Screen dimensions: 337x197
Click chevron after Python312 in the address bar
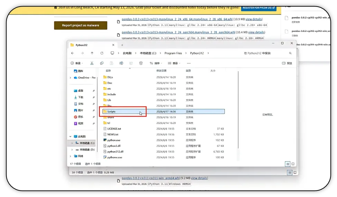pyautogui.click(x=208, y=53)
